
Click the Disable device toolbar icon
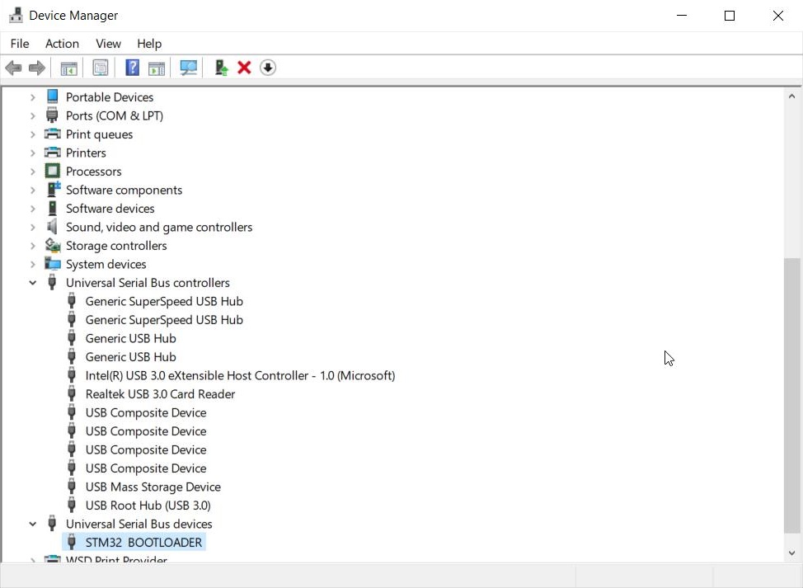coord(268,68)
